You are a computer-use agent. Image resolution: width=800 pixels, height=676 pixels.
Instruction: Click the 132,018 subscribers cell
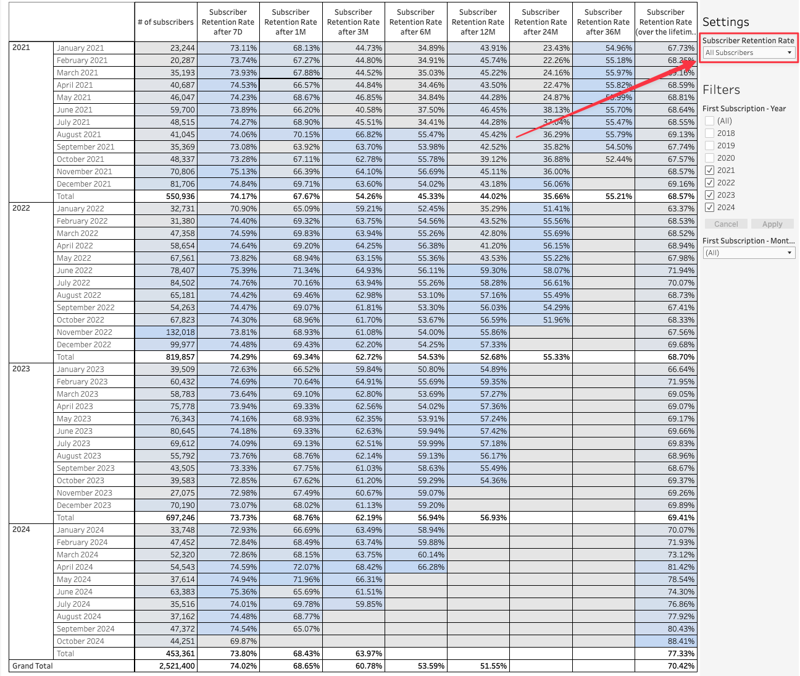[x=166, y=332]
